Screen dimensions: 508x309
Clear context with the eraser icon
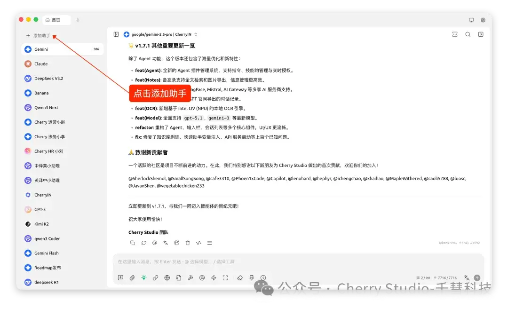pyautogui.click(x=240, y=277)
